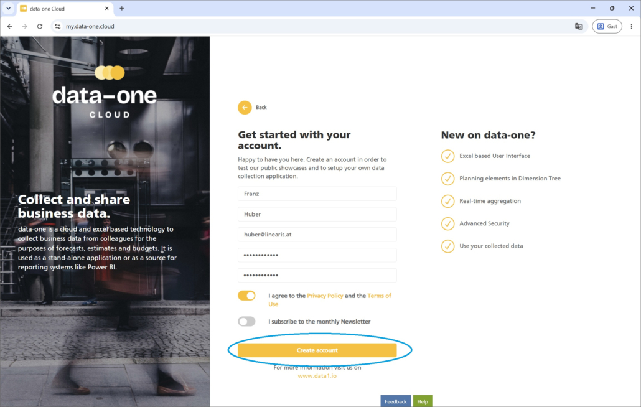Click the confirm password field

pyautogui.click(x=317, y=276)
